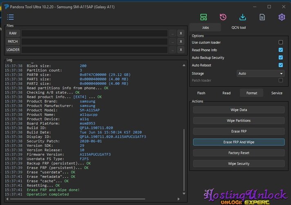
Task: Click log value SM-A115AP
Action: [x=90, y=110]
